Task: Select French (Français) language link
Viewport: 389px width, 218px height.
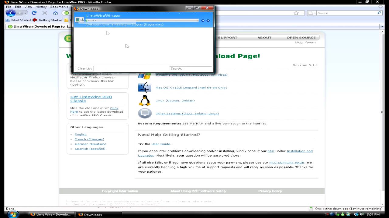Action: click(89, 139)
